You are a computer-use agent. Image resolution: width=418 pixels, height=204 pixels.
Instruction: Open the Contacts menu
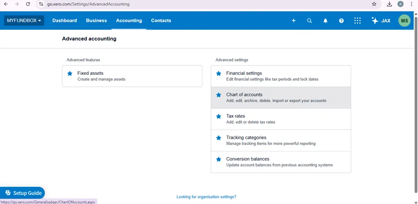[161, 21]
